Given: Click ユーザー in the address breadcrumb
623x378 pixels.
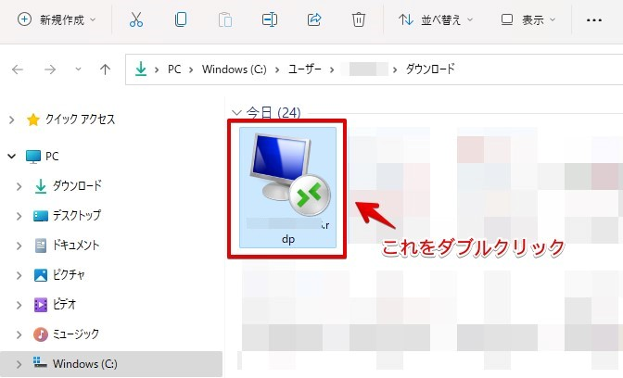Looking at the screenshot, I should point(305,69).
